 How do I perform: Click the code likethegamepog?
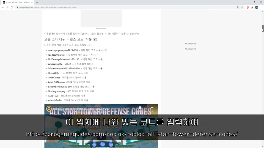click(x=56, y=91)
